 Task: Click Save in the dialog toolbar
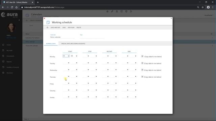click(x=64, y=28)
